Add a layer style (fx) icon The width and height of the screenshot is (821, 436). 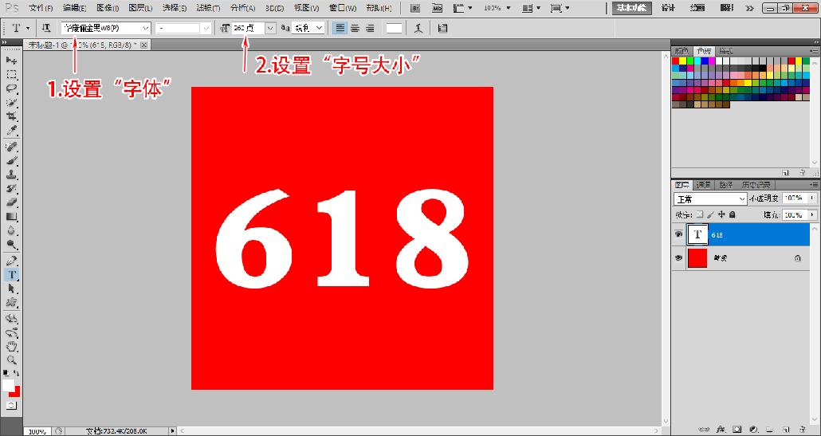point(721,429)
